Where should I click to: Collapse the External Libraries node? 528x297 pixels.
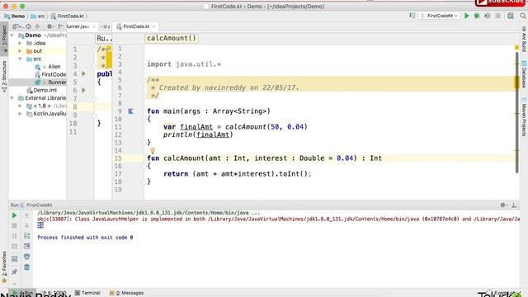coord(12,98)
